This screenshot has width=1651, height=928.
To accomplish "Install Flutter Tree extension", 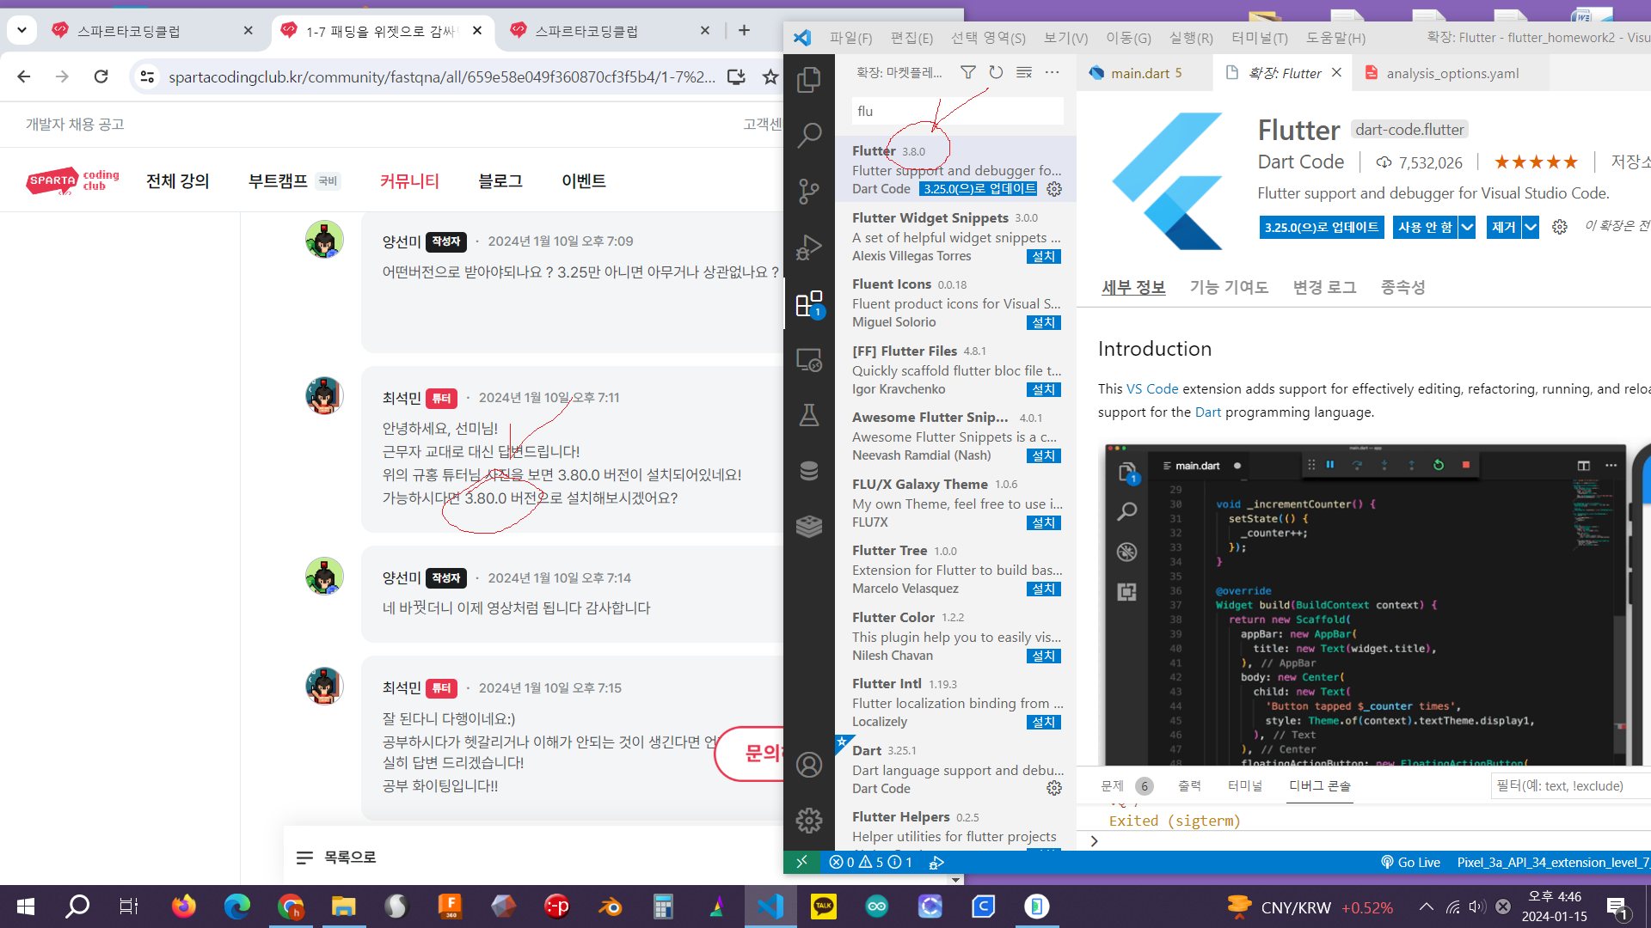I will coord(1044,589).
